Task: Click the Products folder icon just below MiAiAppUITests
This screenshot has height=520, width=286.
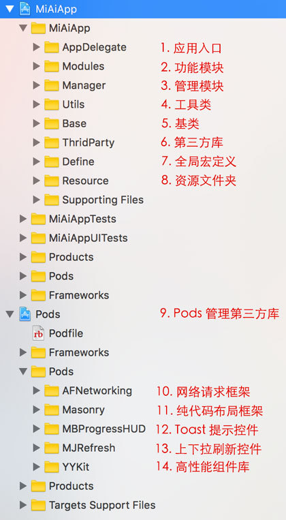Action: click(38, 257)
